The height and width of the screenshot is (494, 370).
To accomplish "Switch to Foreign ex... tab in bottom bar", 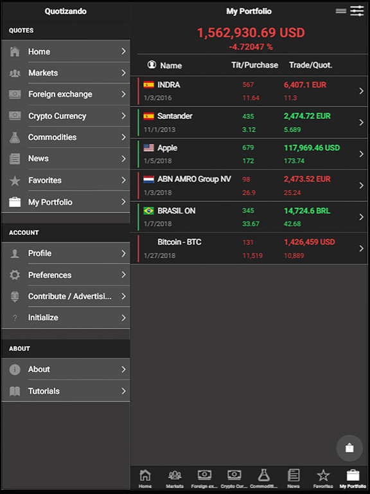I will tap(204, 479).
